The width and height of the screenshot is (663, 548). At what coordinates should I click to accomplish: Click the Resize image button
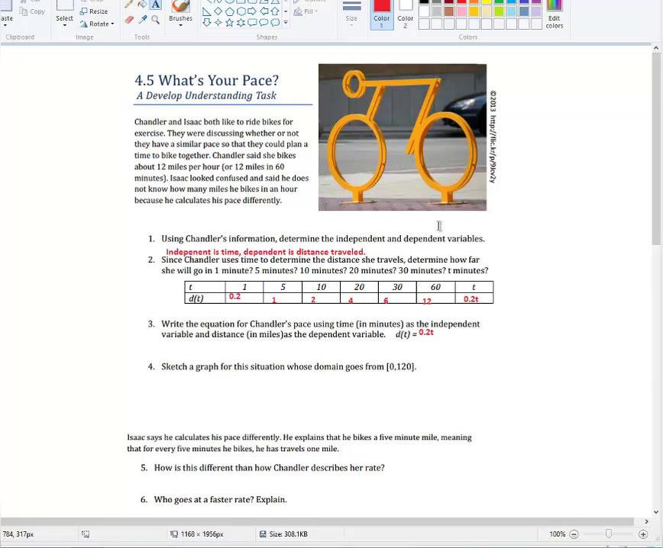coord(94,11)
